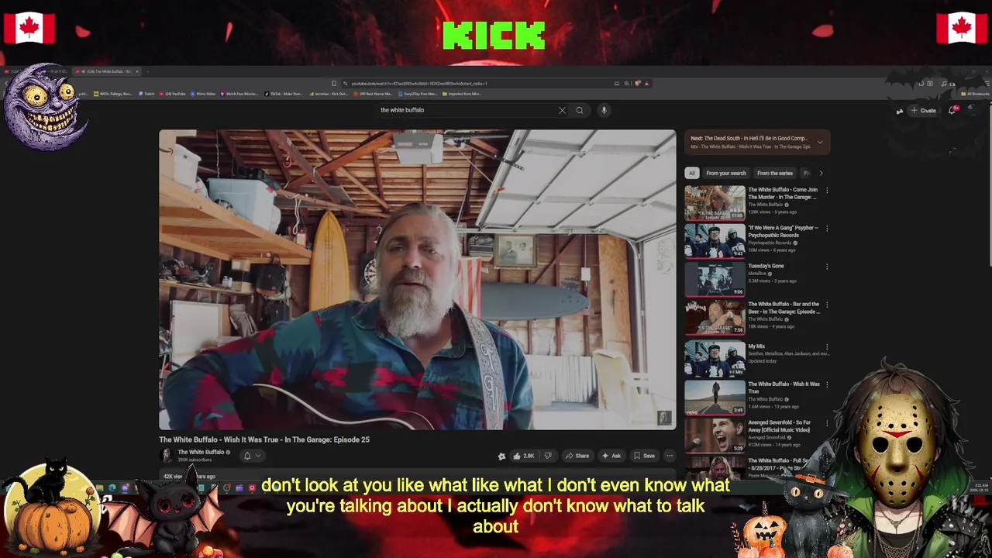
Task: Open options menu for Come Join The Murder
Action: 827,190
